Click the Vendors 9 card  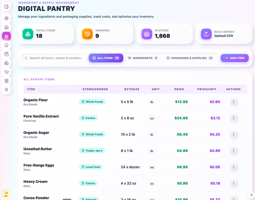pyautogui.click(x=106, y=34)
